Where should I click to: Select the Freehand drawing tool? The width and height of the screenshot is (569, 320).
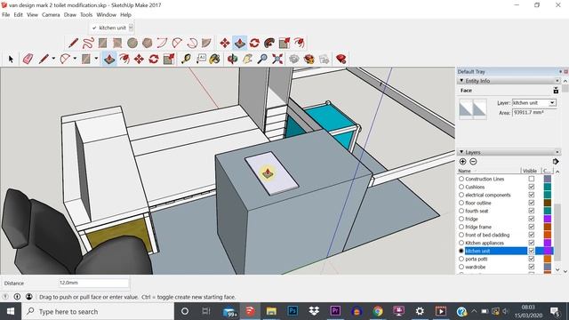click(x=88, y=44)
